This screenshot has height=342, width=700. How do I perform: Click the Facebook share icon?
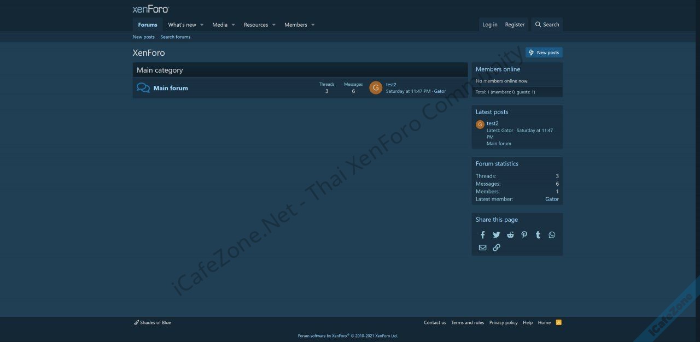click(x=482, y=235)
